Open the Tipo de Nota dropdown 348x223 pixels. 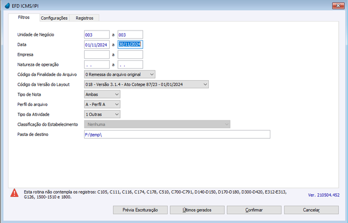[102, 95]
